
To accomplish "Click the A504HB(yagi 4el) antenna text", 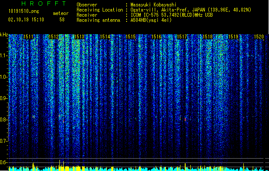I will click(151, 20).
